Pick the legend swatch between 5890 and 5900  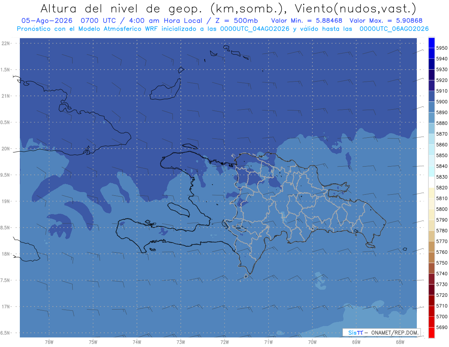point(431,107)
